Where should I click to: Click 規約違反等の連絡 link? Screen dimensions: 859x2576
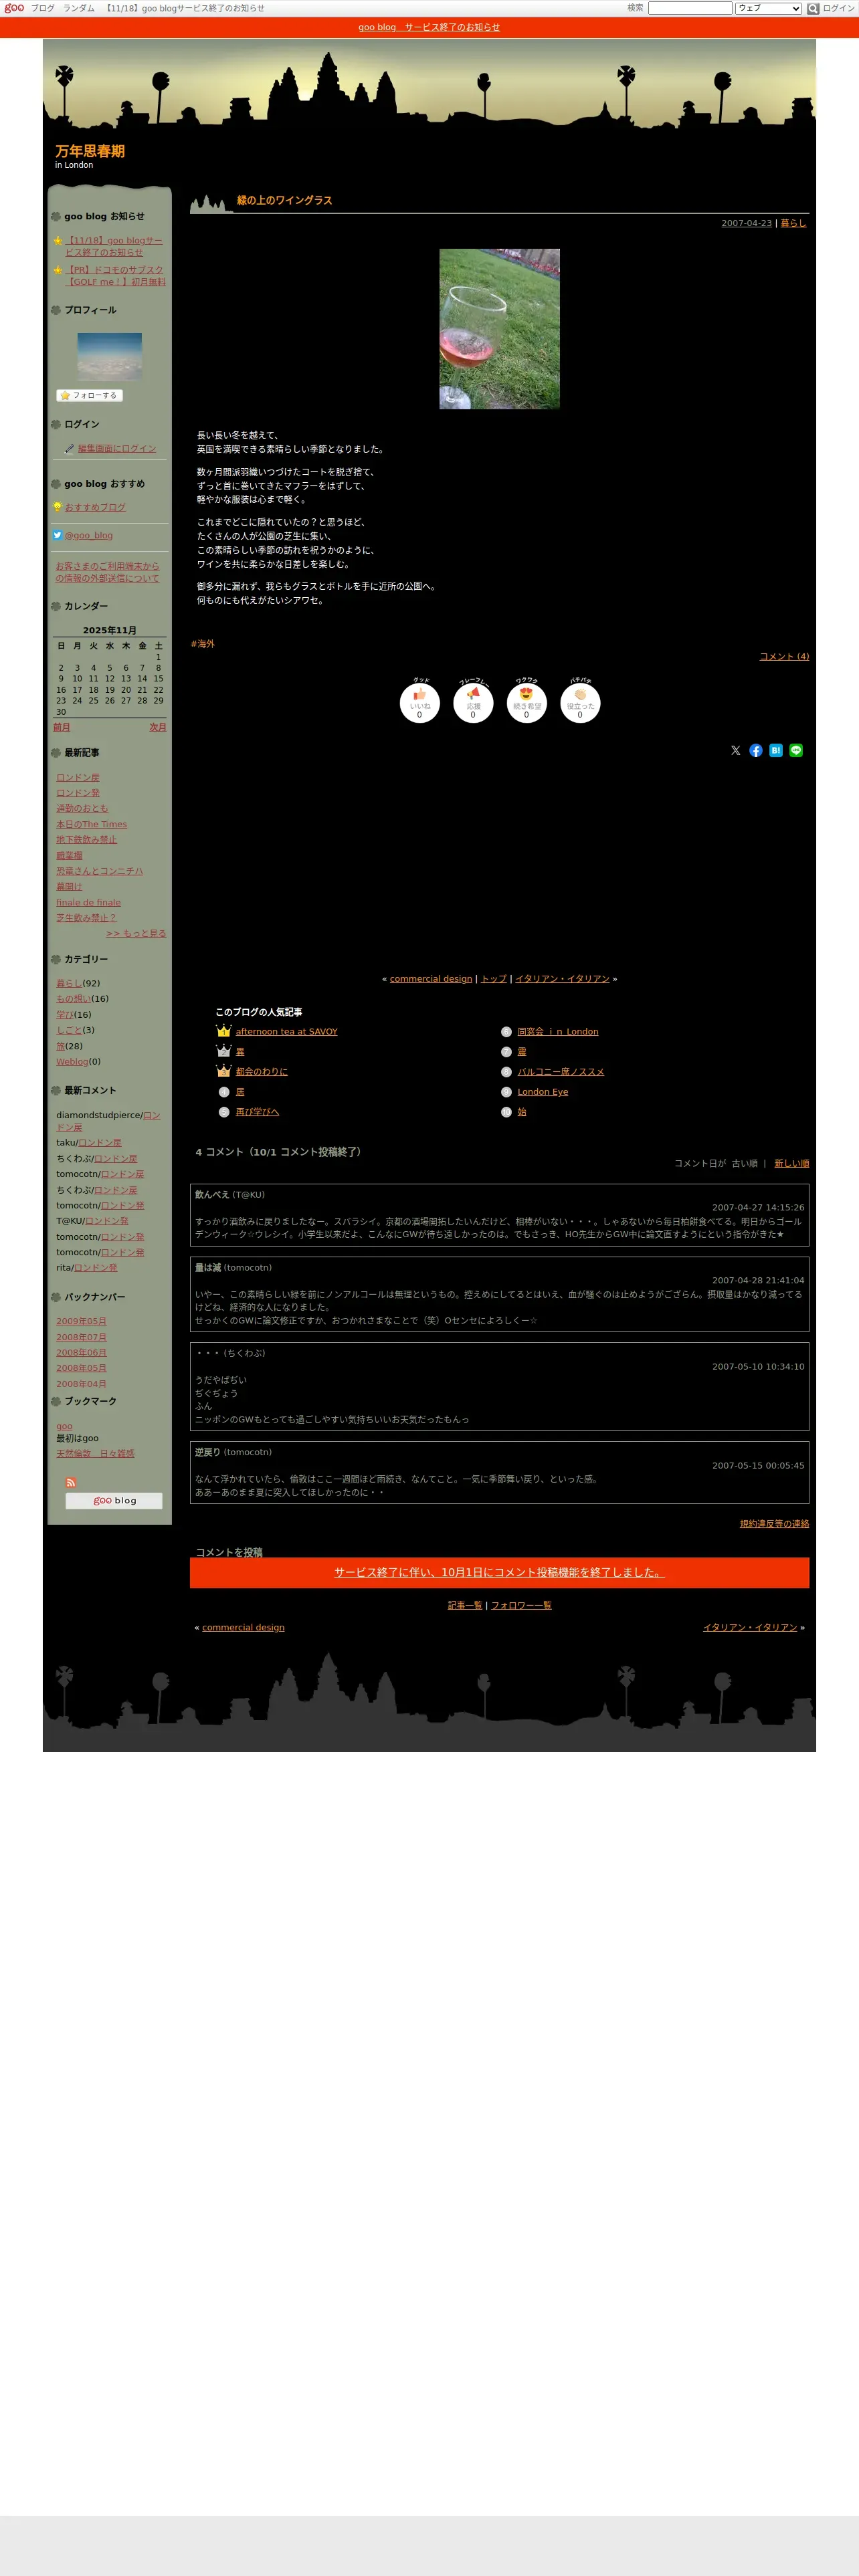pyautogui.click(x=775, y=1524)
